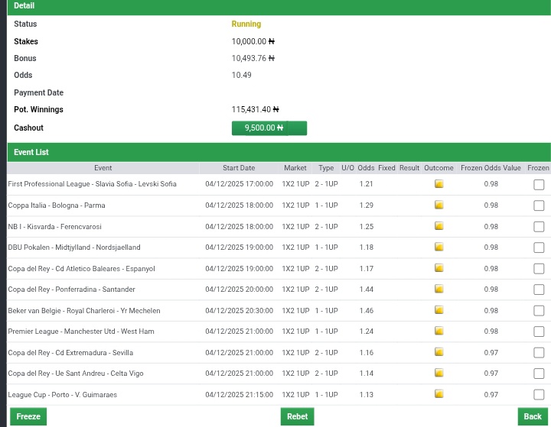Image resolution: width=551 pixels, height=427 pixels.
Task: Click the Odds column header
Action: tap(366, 168)
